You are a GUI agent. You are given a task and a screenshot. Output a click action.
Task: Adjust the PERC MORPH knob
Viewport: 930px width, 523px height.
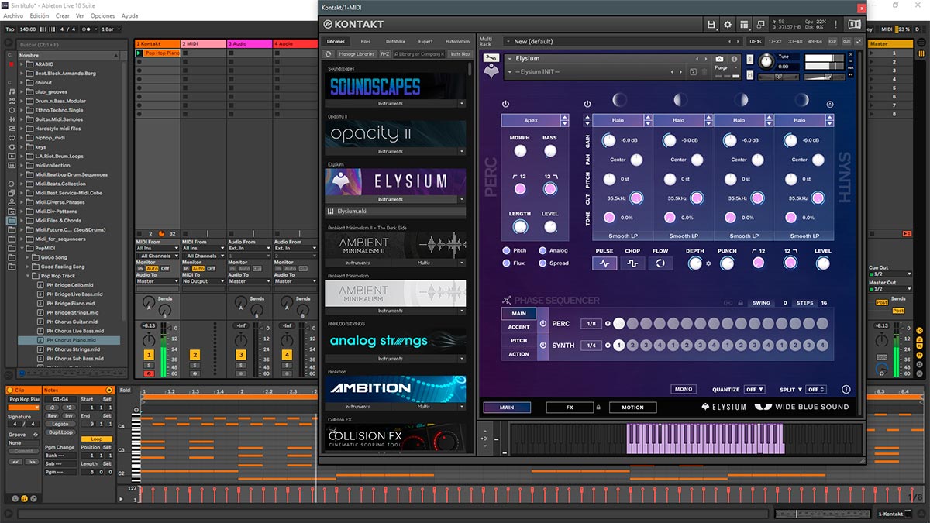tap(520, 150)
